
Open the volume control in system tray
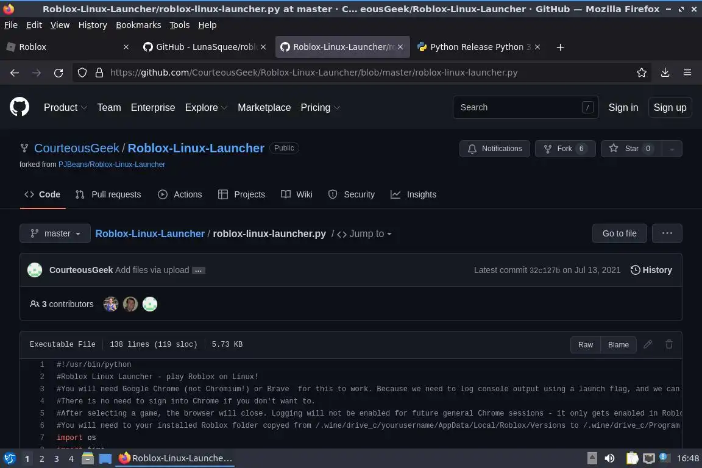click(609, 458)
